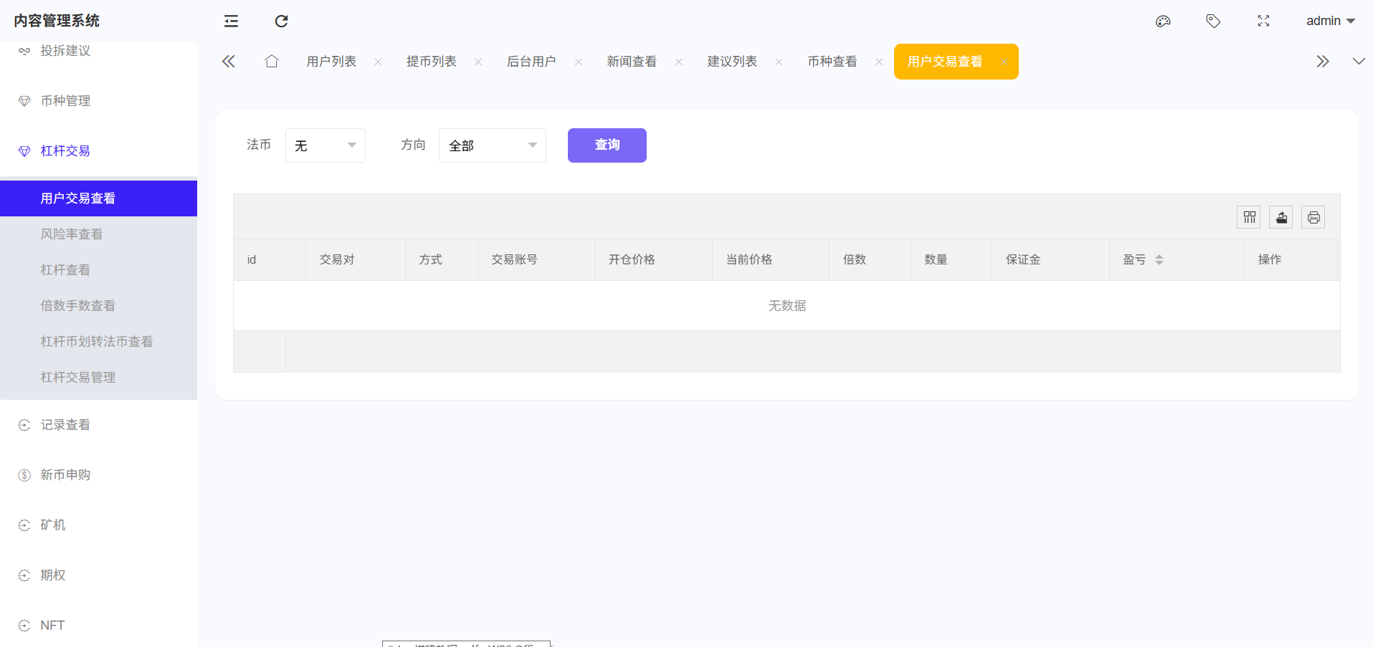Open the 方向 dropdown showing 全部

493,145
